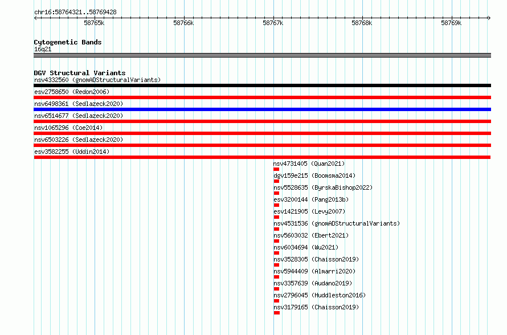The width and height of the screenshot is (507, 335).
Task: Click the left arrowhead of the ruler
Action: [x=35, y=18]
